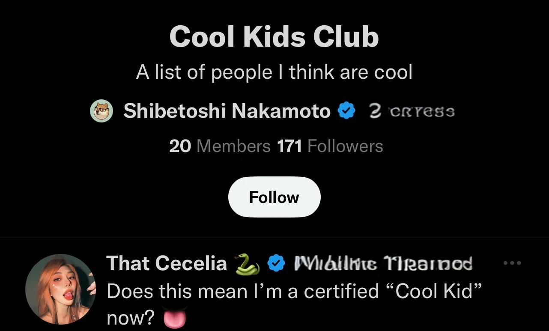This screenshot has width=549, height=331.
Task: View the list's Members label
Action: [233, 146]
